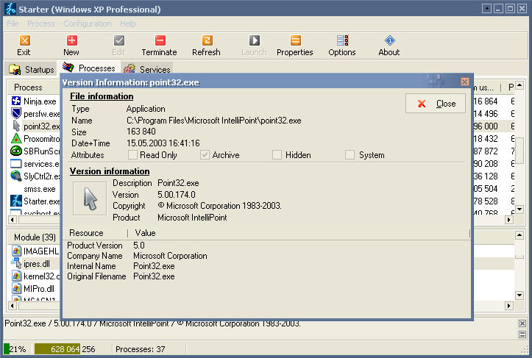
Task: Open the Options toolbar icon
Action: point(342,40)
